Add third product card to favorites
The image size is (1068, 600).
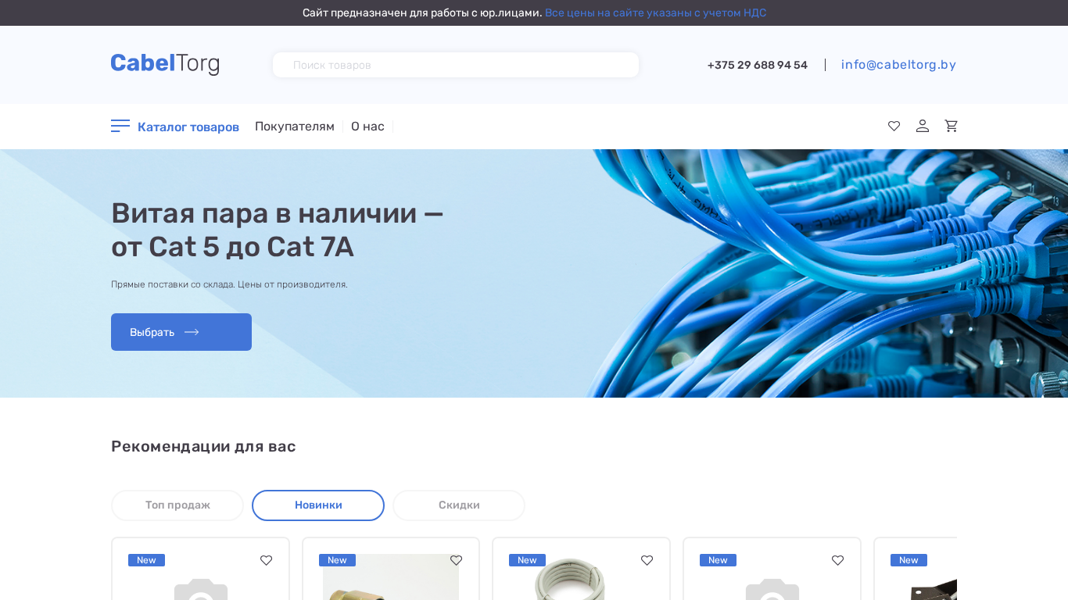pos(647,560)
